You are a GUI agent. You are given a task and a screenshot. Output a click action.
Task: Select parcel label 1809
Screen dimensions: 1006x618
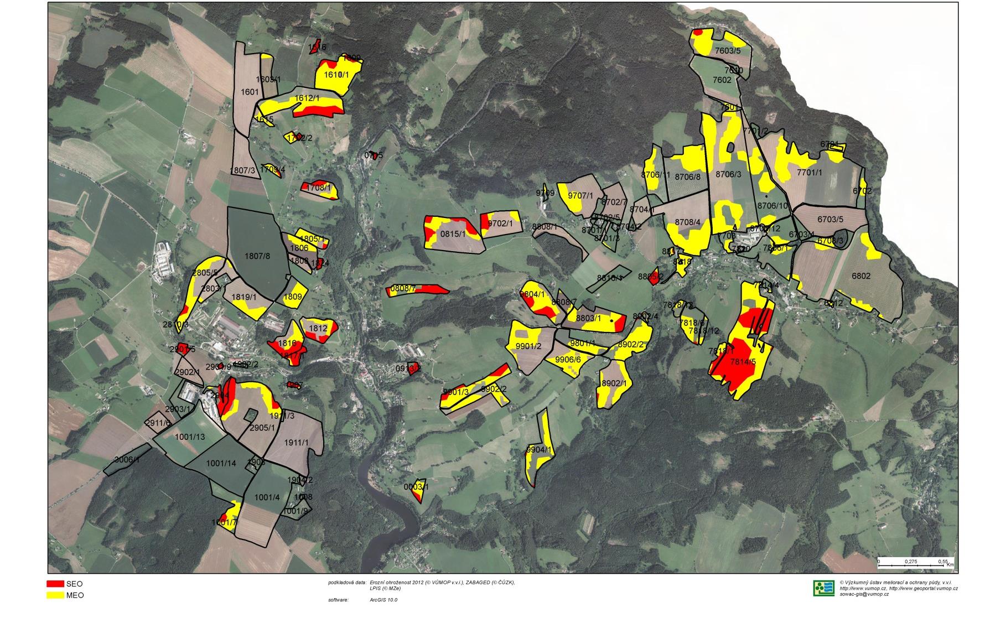point(293,297)
